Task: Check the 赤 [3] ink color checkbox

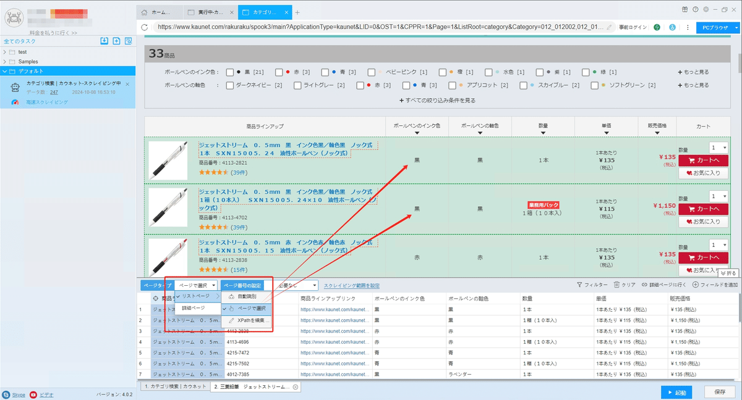Action: pos(279,72)
